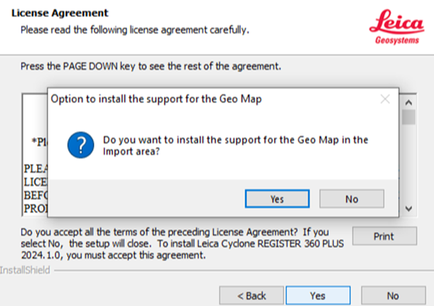Image resolution: width=434 pixels, height=306 pixels.
Task: Choose No in the Geo Map dialog
Action: pyautogui.click(x=352, y=199)
